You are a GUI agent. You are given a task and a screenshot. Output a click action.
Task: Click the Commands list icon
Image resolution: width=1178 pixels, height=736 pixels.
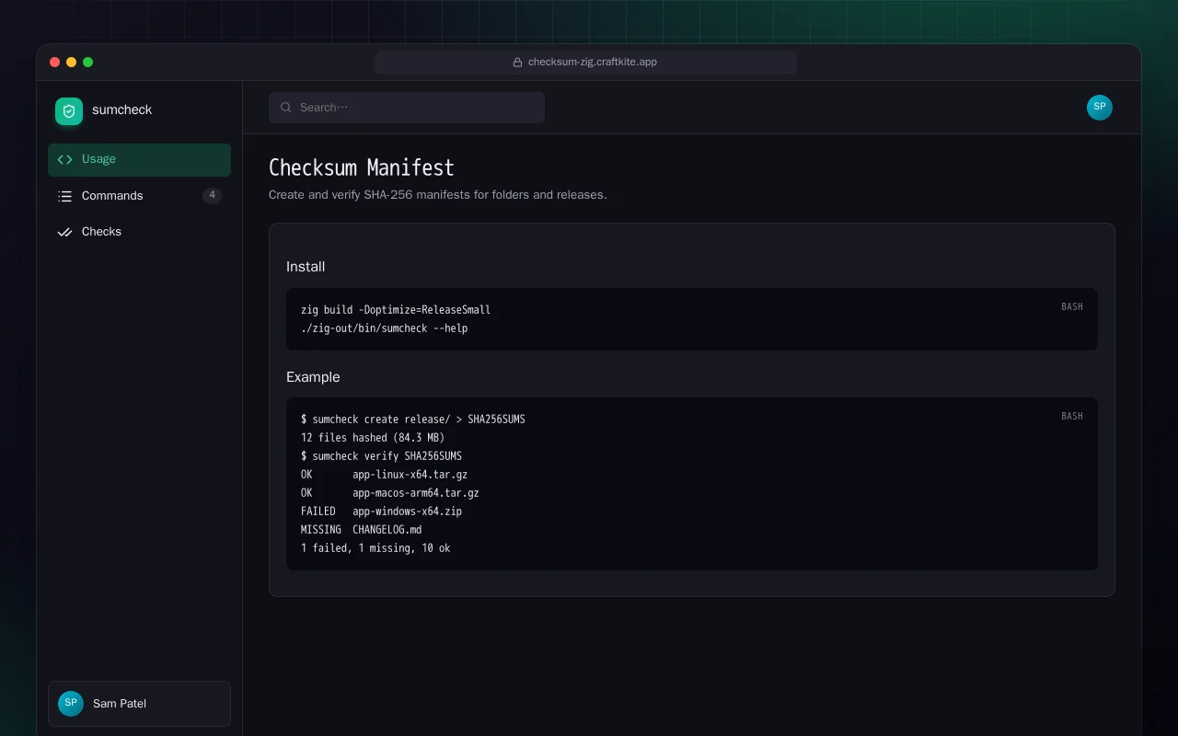[64, 196]
